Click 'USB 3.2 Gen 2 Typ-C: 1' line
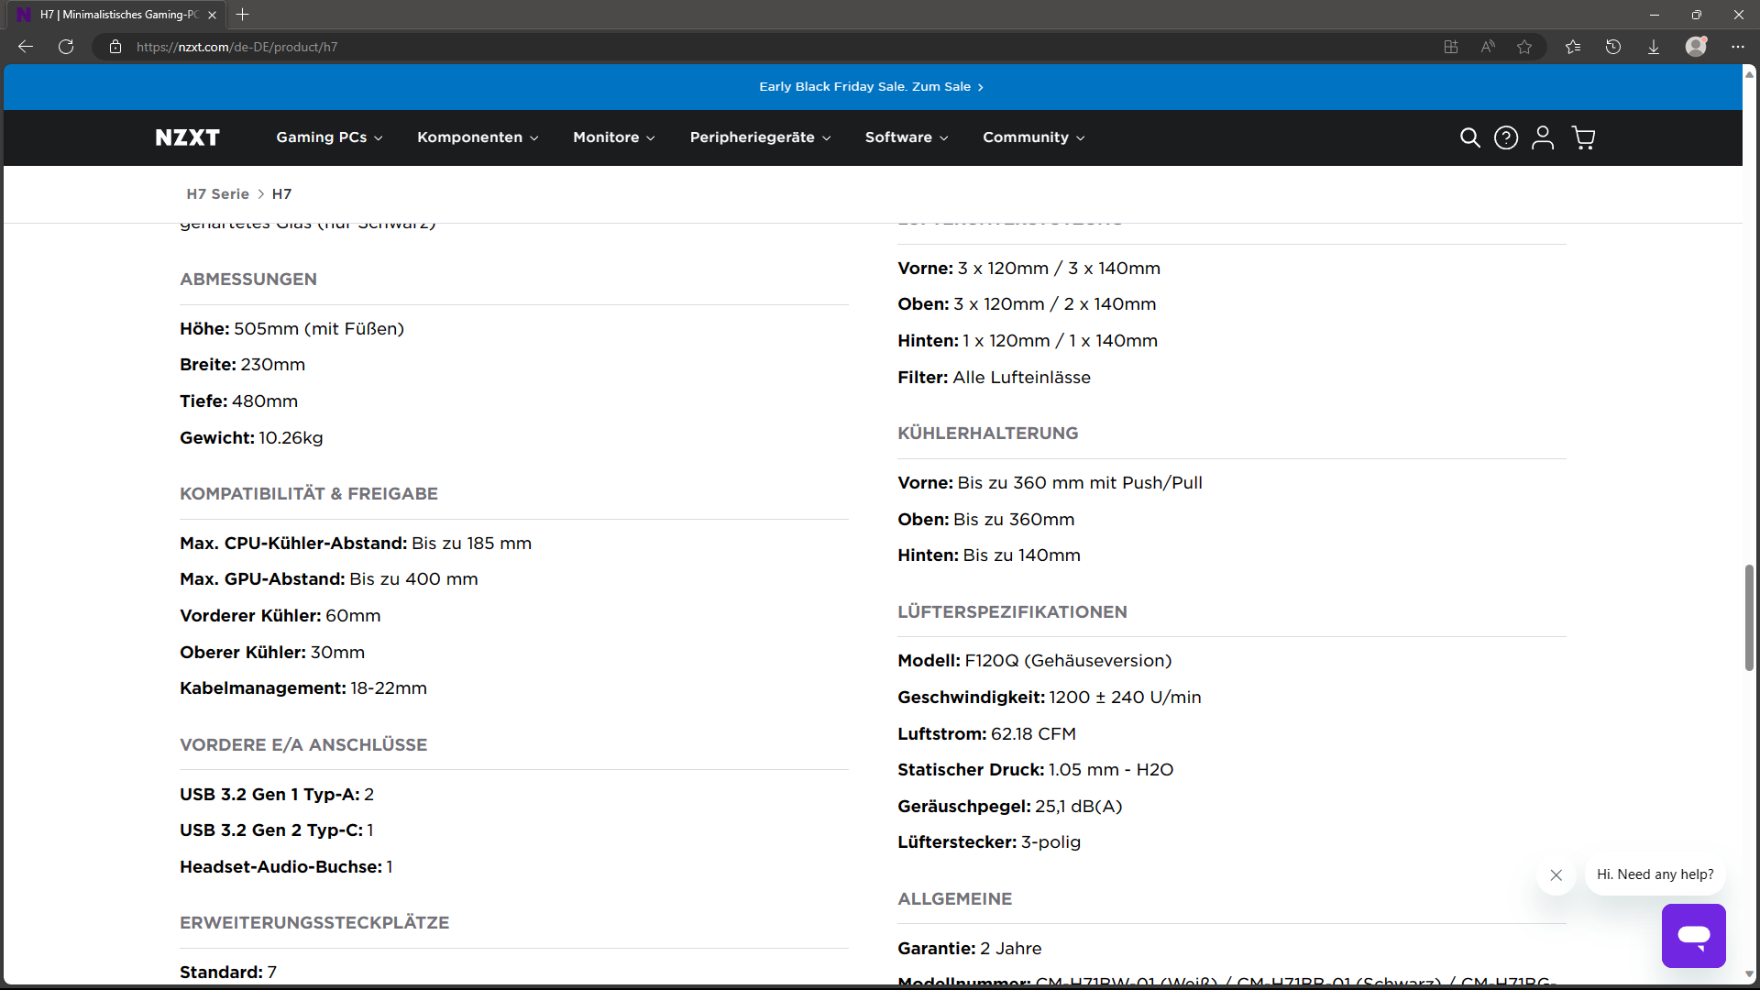Image resolution: width=1760 pixels, height=990 pixels. [277, 830]
